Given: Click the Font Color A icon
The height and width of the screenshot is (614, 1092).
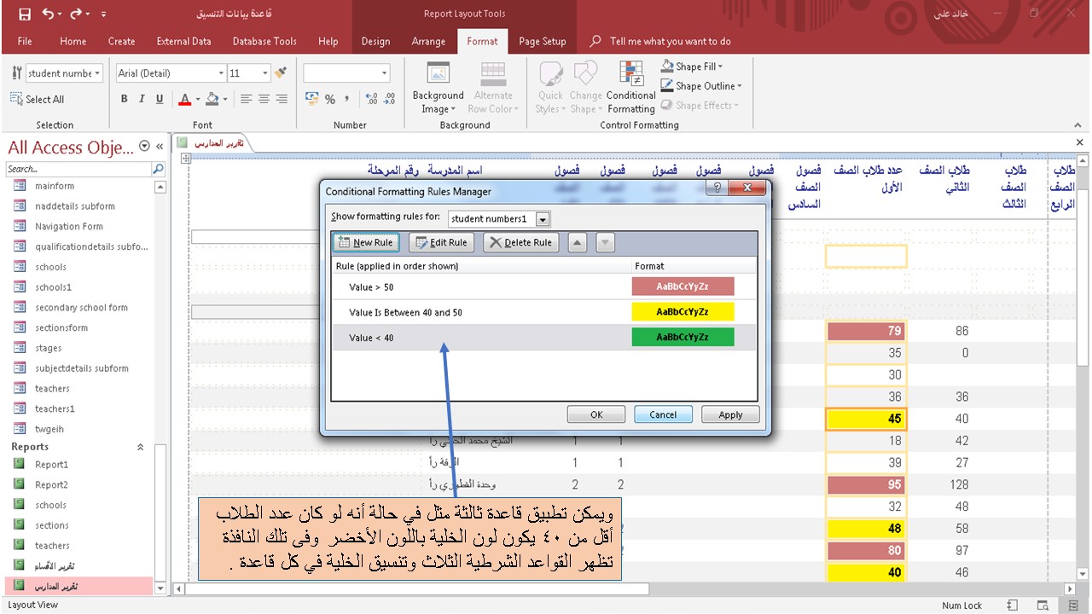Looking at the screenshot, I should tap(184, 99).
